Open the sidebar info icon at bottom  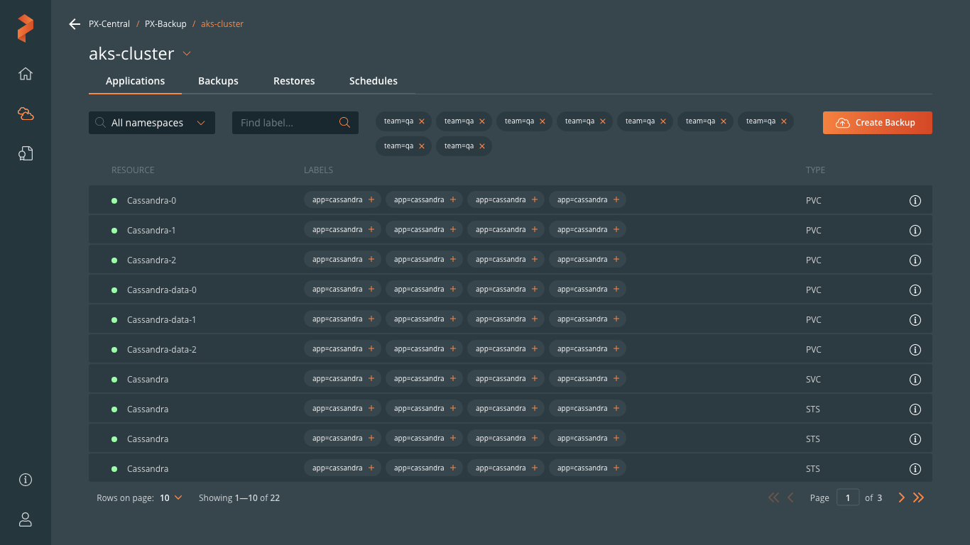click(26, 480)
